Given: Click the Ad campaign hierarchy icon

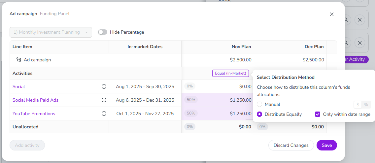Looking at the screenshot, I should tap(19, 60).
